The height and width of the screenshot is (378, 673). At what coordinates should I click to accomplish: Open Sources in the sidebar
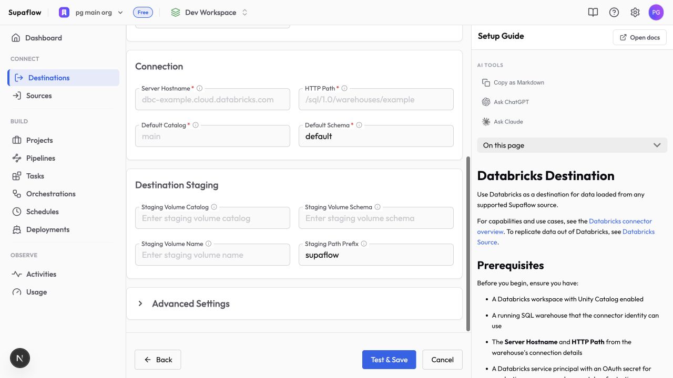pyautogui.click(x=63, y=96)
